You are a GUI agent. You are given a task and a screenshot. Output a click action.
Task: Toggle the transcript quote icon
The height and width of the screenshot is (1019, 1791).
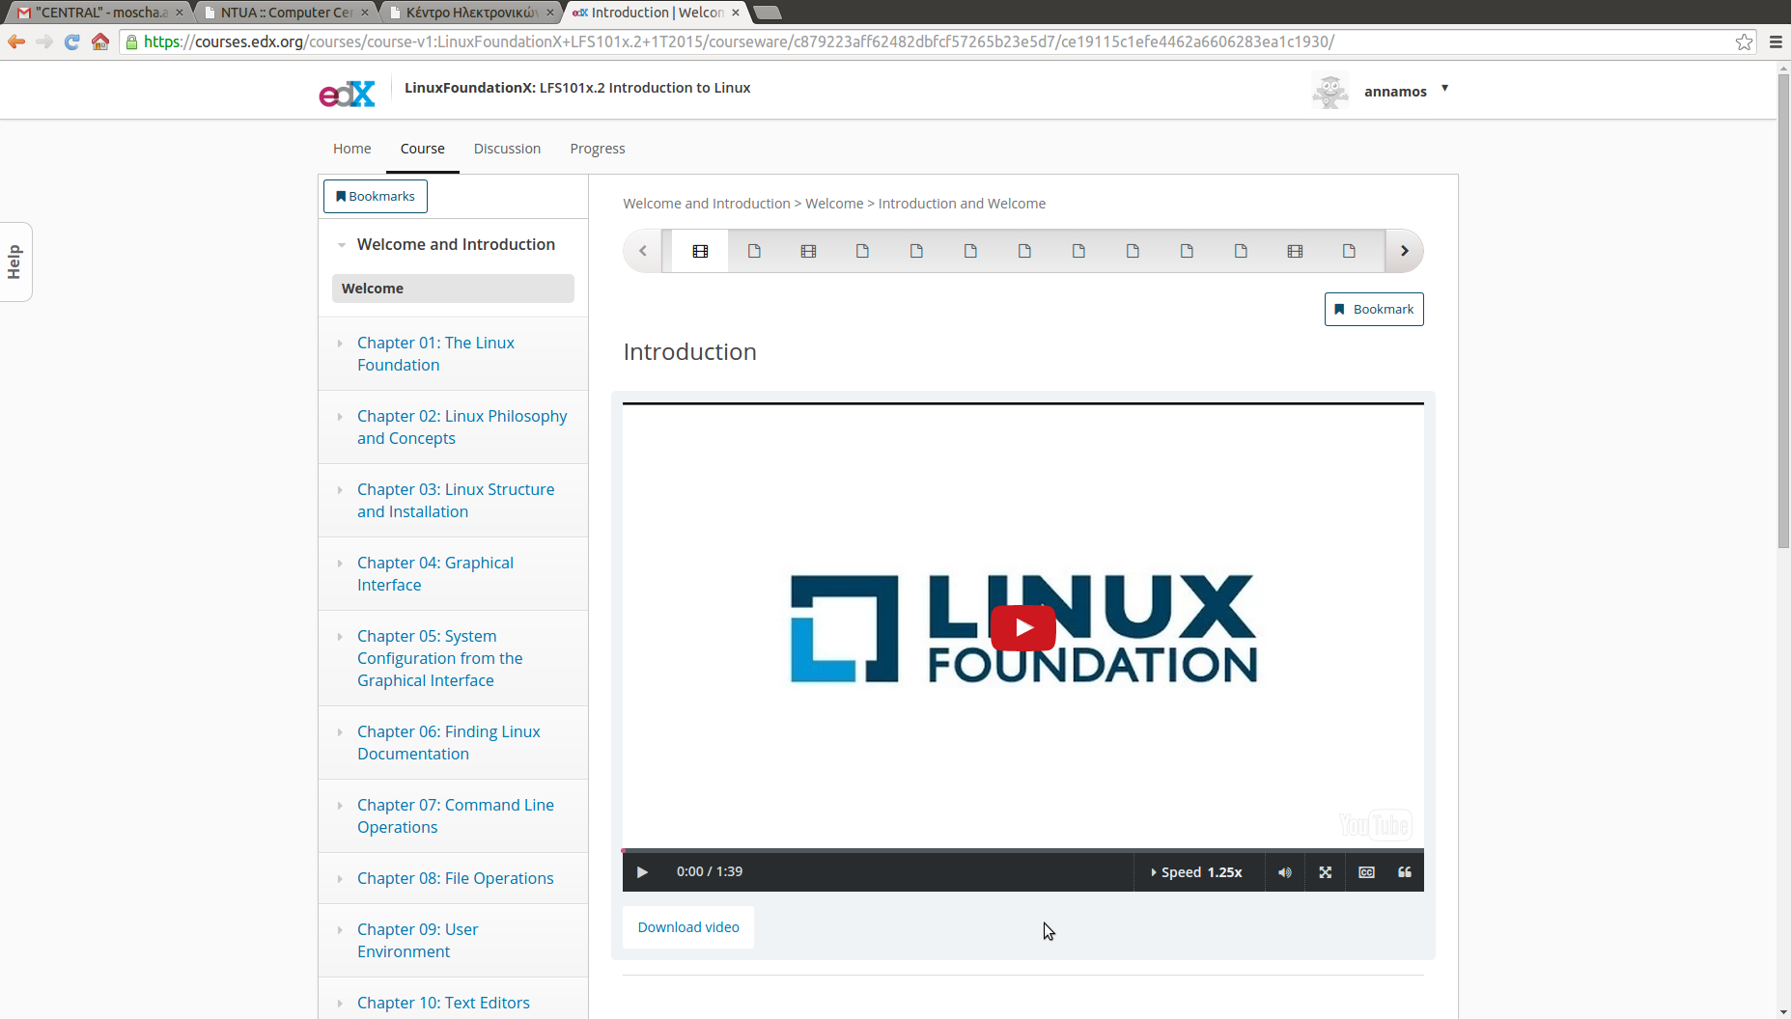coord(1405,872)
